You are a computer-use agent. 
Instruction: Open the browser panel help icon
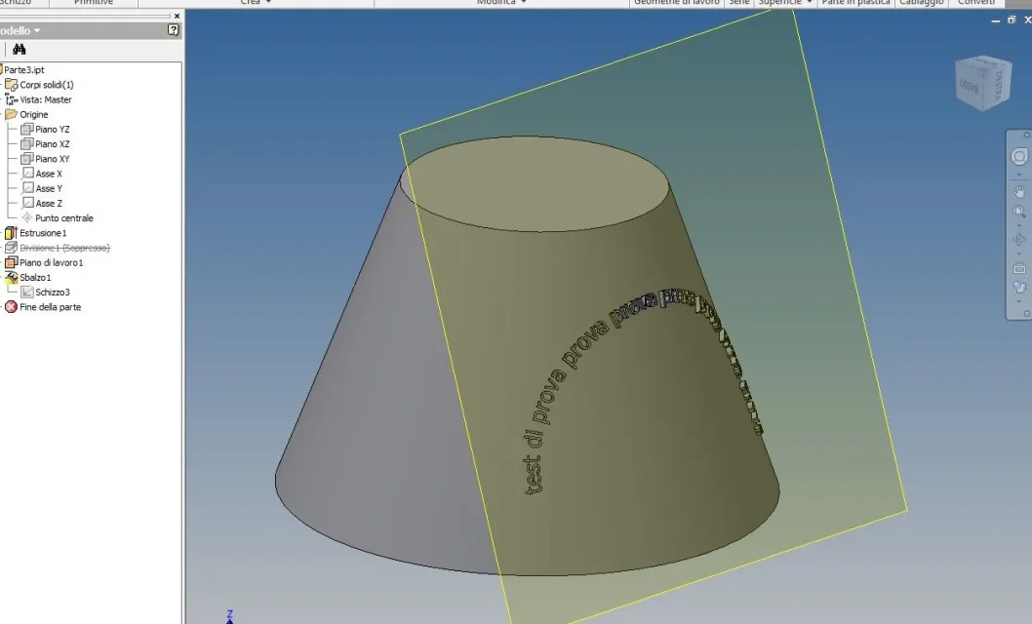coord(173,29)
